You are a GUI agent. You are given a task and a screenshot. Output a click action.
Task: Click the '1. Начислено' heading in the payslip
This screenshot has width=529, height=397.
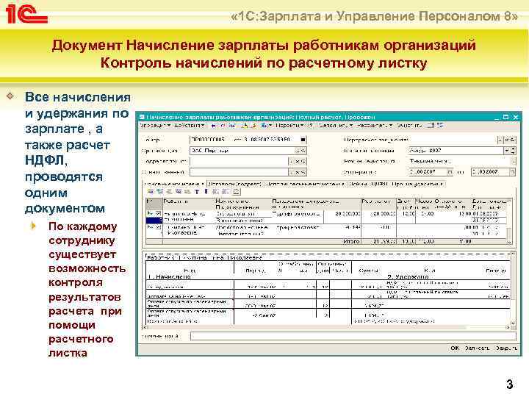169,277
